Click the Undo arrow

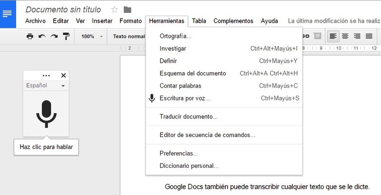tap(42, 36)
